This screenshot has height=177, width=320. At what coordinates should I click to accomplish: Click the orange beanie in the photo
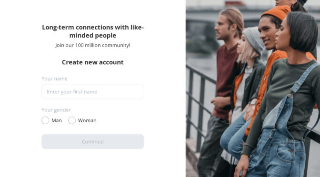pyautogui.click(x=276, y=12)
